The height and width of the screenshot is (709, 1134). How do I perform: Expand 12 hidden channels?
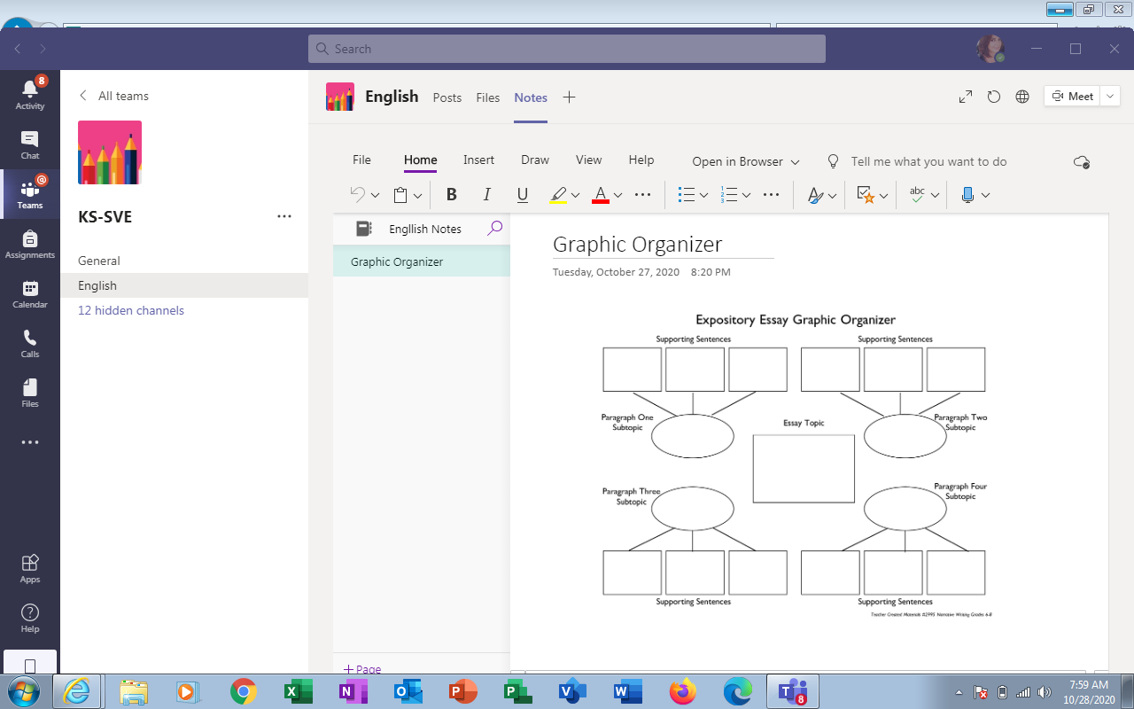(x=131, y=310)
